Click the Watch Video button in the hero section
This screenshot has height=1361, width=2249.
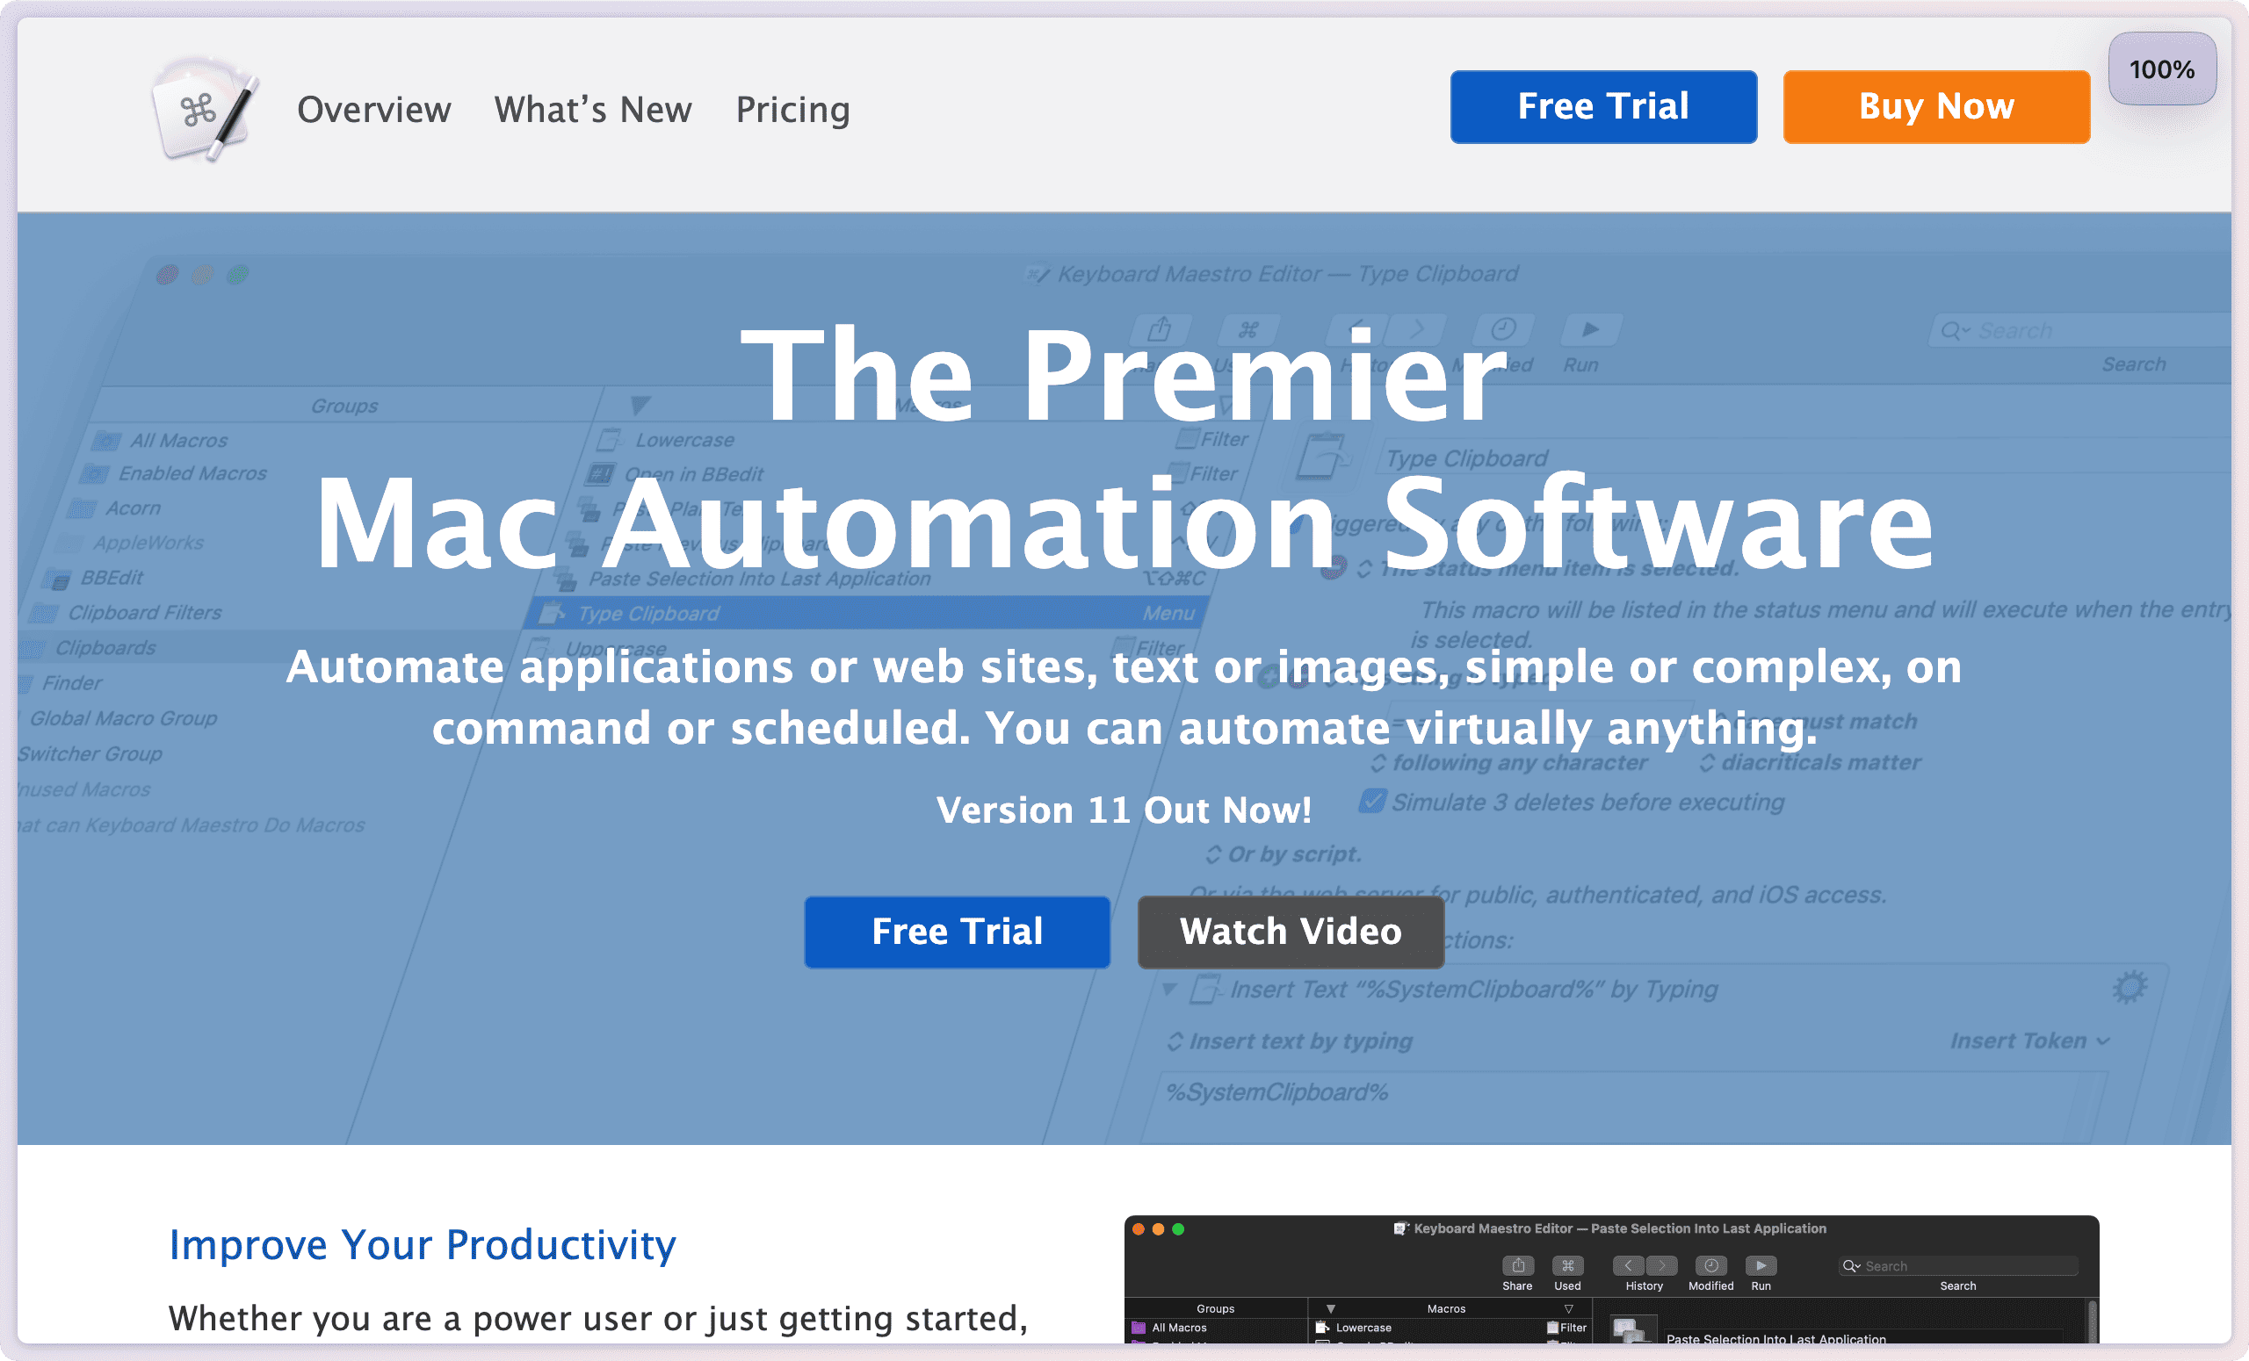click(1291, 932)
